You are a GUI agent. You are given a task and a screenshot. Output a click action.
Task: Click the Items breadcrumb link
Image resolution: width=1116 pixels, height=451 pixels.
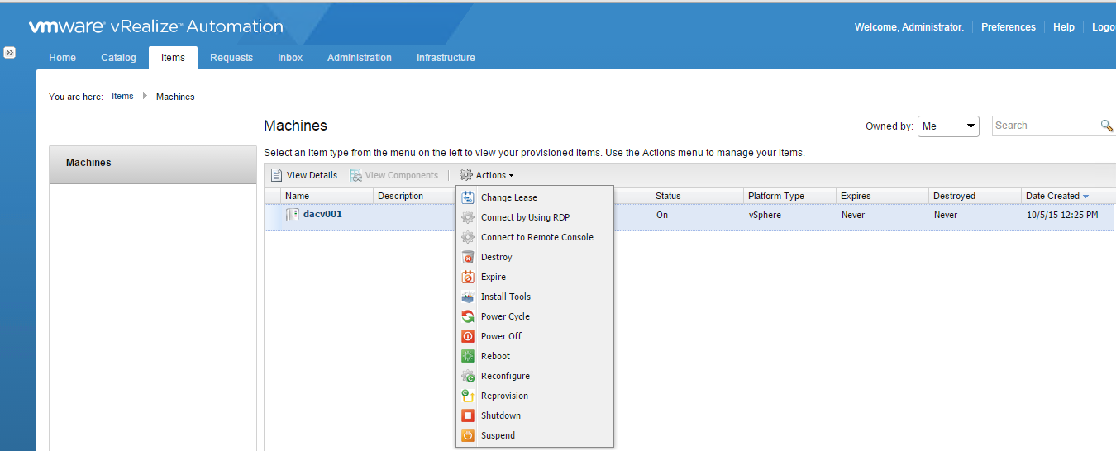coord(122,97)
